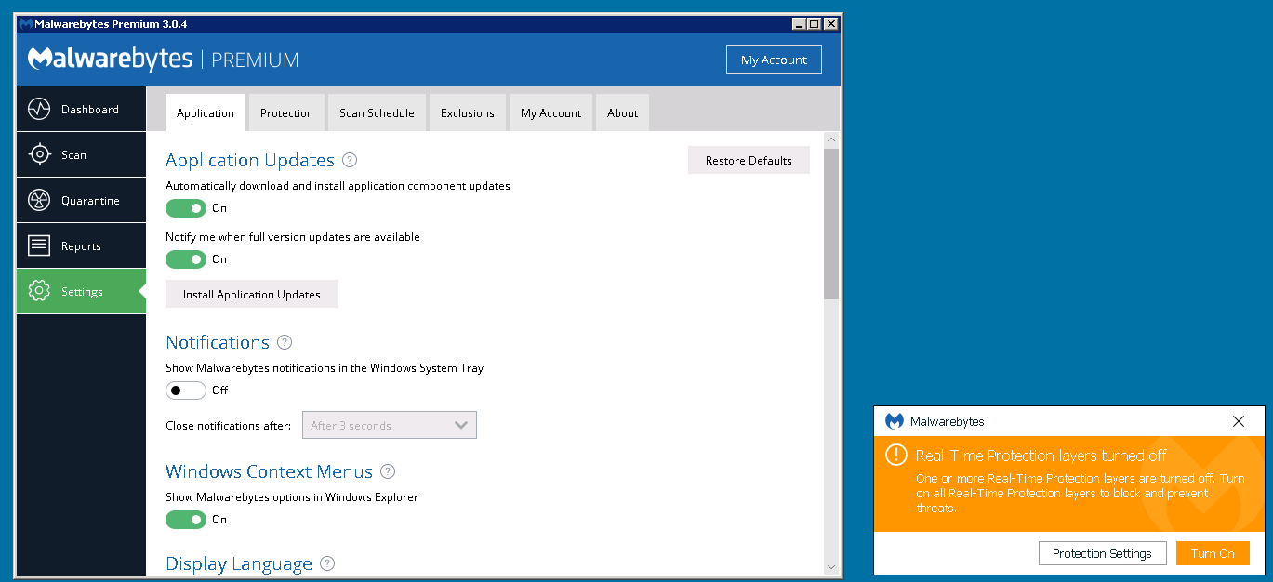Click the scrollbar down arrow

831,567
